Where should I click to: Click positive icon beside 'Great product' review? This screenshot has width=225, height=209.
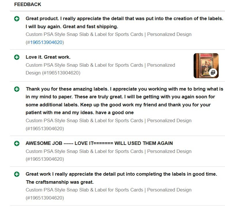[17, 19]
